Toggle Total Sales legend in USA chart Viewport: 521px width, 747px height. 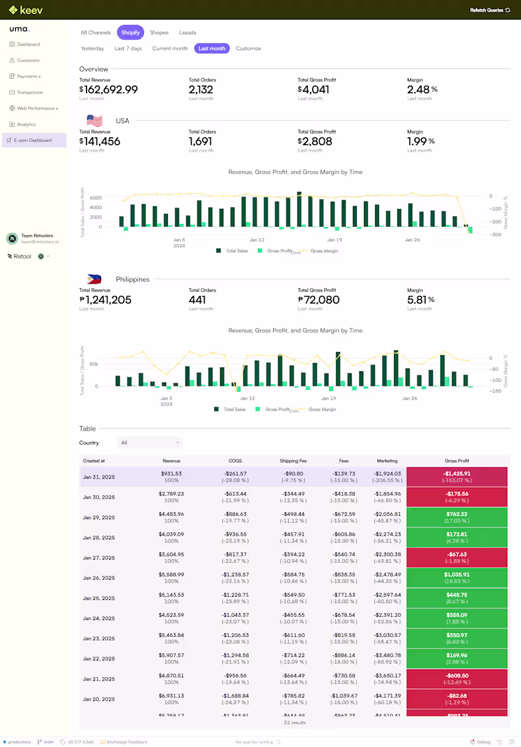[232, 251]
